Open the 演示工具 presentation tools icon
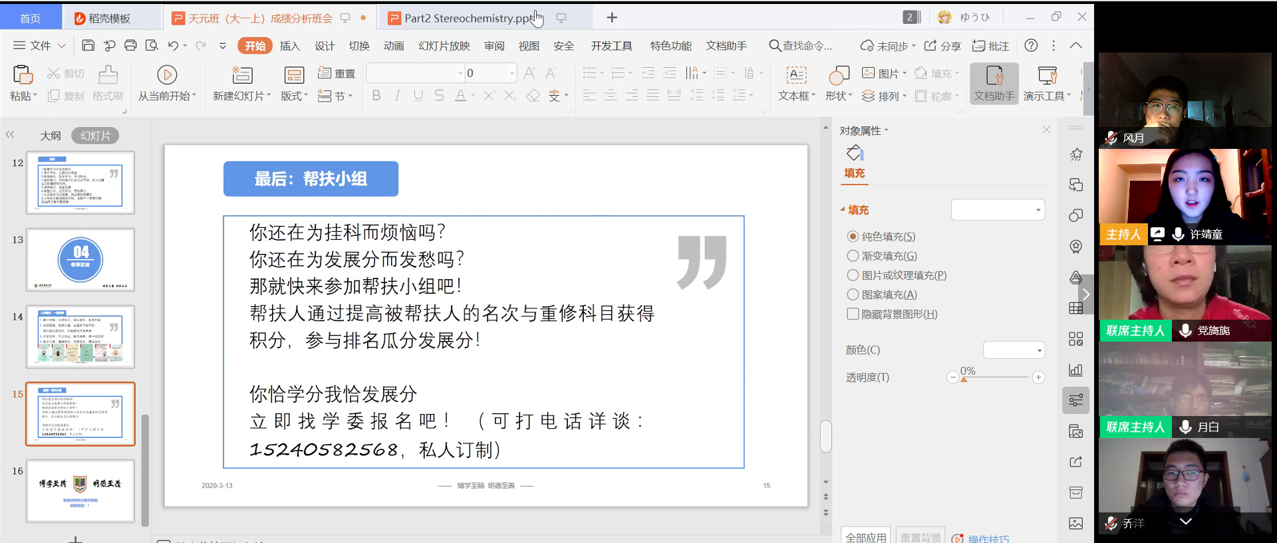Screen dimensions: 1277x543 1047,74
